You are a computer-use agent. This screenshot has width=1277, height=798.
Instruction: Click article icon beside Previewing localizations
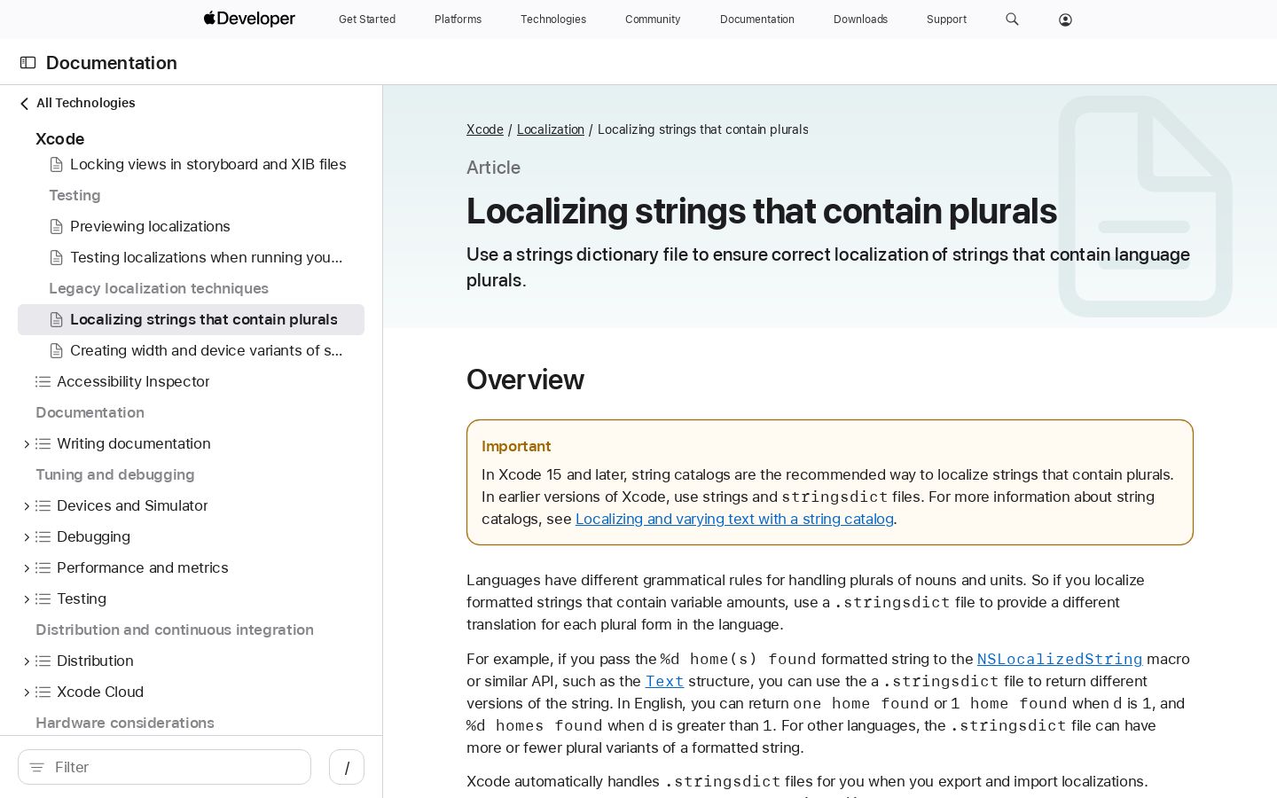pos(56,227)
